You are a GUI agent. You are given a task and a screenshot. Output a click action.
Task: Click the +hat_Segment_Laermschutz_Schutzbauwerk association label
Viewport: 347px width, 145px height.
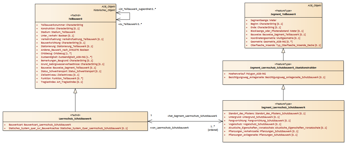(x=192, y=116)
